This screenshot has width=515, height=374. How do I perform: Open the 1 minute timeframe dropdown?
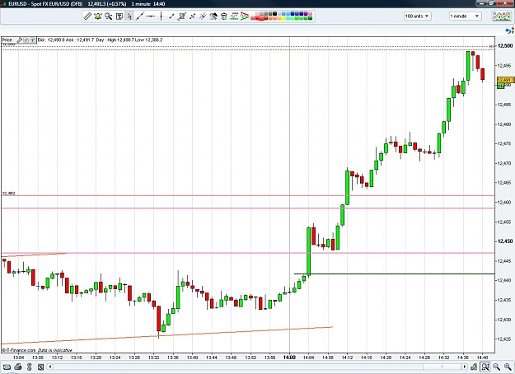[465, 16]
